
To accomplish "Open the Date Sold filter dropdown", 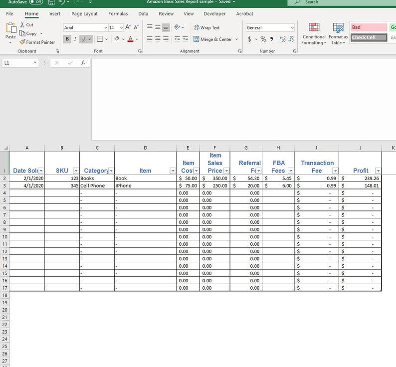I will point(41,171).
